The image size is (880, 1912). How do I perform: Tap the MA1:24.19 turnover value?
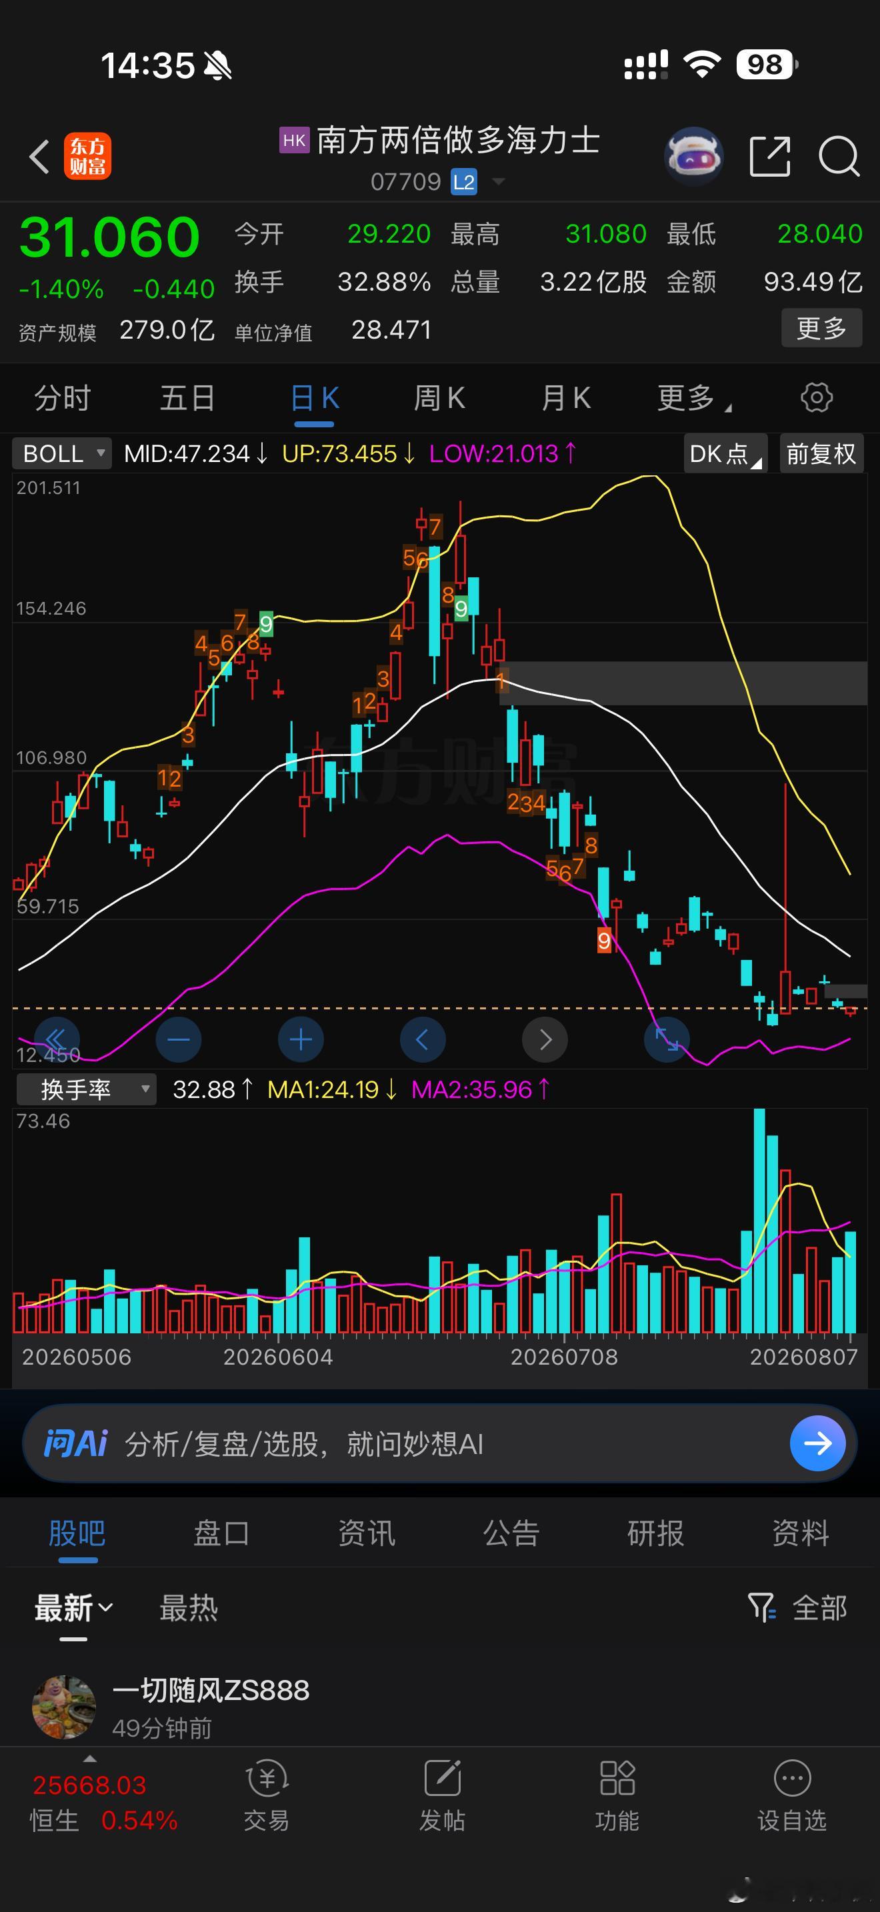(333, 1089)
